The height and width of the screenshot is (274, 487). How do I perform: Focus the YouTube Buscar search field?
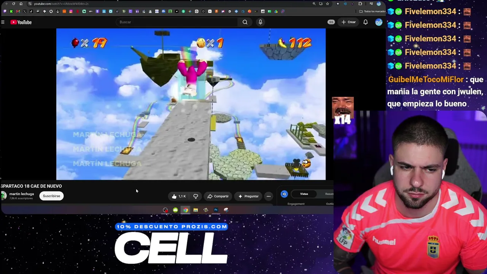click(x=178, y=22)
